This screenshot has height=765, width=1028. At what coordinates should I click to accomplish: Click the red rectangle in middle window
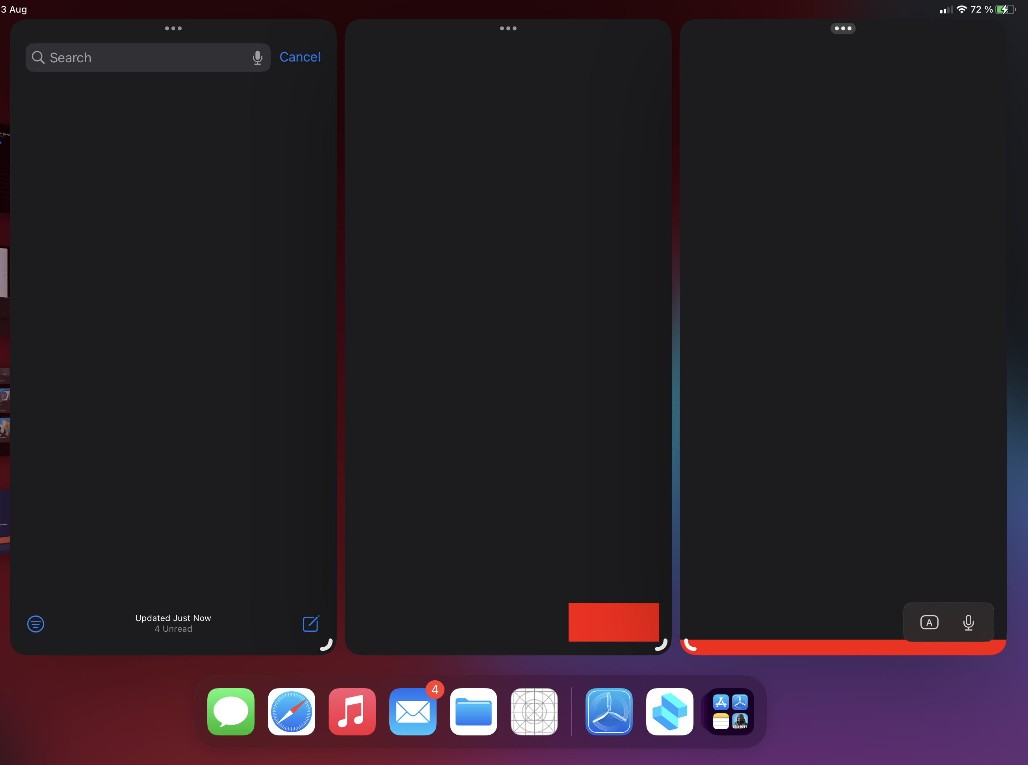point(613,622)
